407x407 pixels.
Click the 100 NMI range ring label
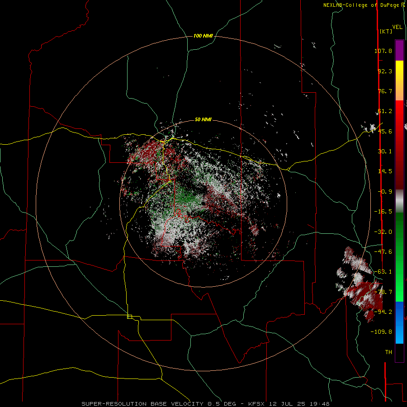point(203,36)
